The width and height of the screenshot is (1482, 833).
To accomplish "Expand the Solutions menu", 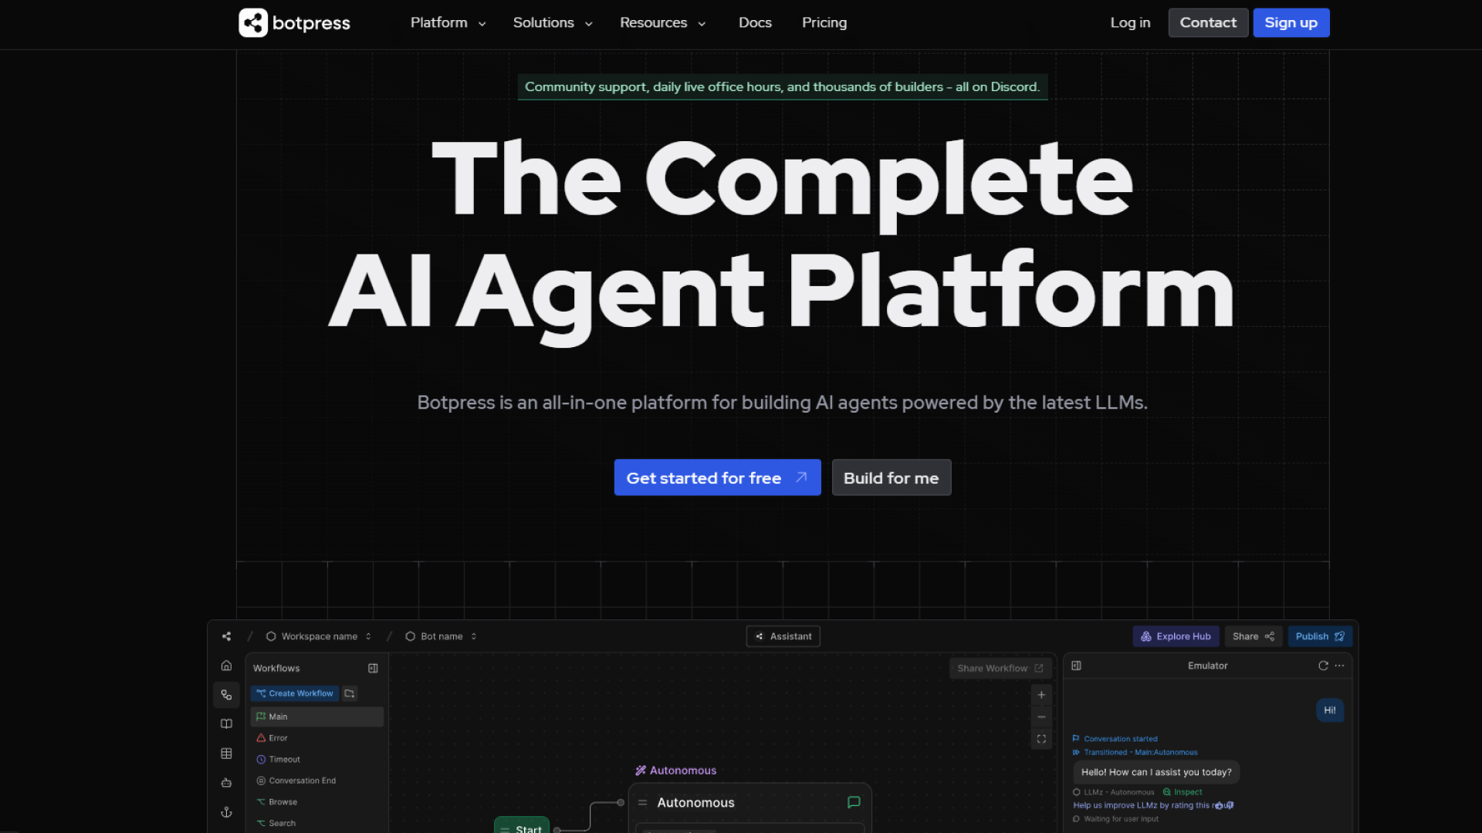I will click(x=553, y=23).
